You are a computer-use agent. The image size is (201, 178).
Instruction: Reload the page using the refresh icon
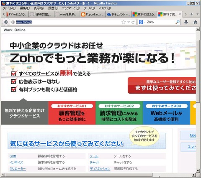click(x=133, y=22)
